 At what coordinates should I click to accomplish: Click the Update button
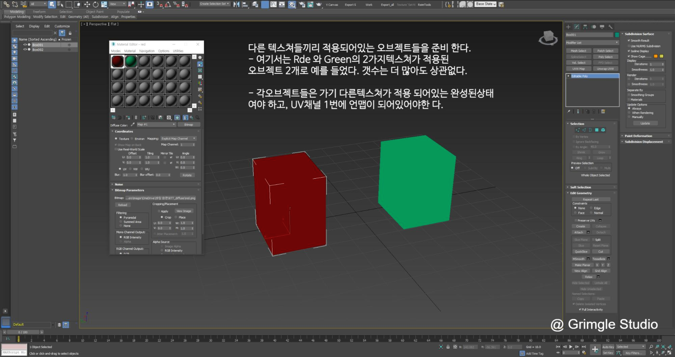(645, 123)
